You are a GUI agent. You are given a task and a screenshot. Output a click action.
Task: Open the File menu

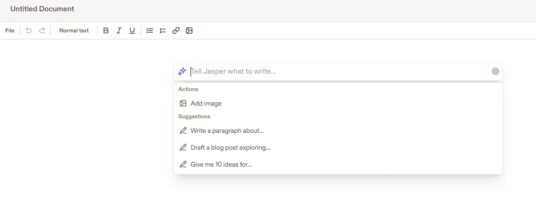click(10, 30)
